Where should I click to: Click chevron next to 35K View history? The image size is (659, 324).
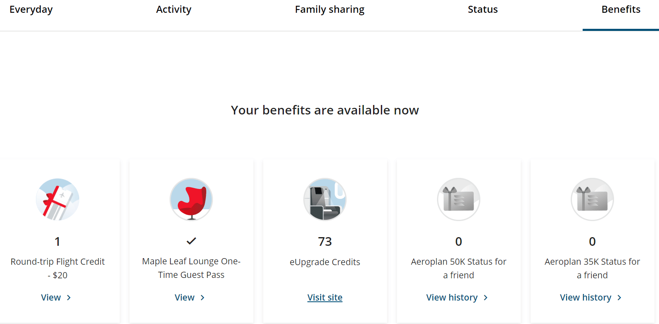tap(619, 298)
